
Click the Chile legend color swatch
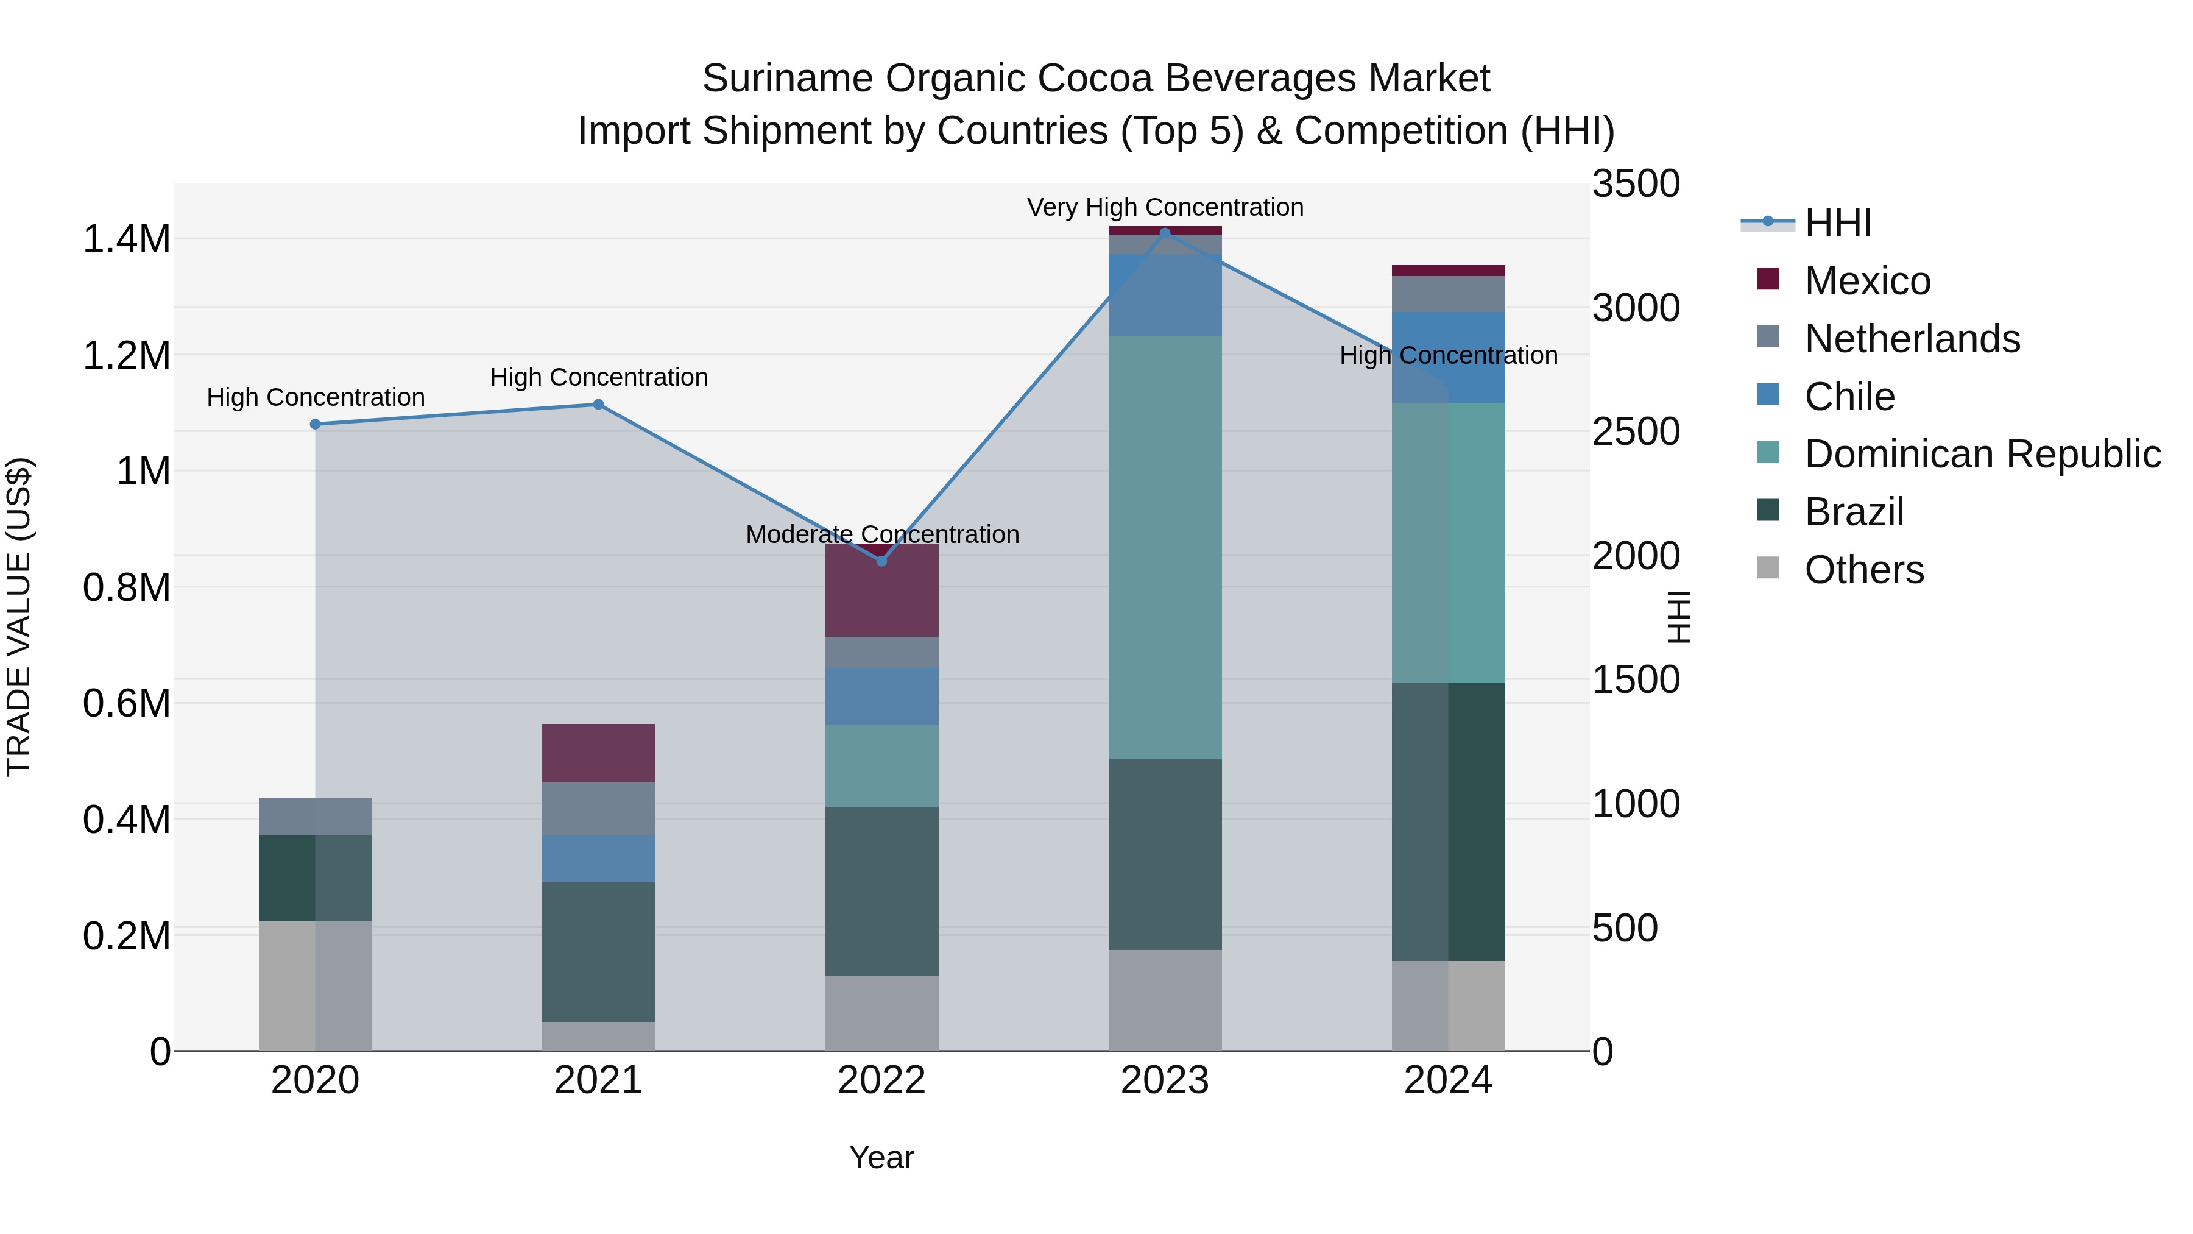click(1768, 395)
